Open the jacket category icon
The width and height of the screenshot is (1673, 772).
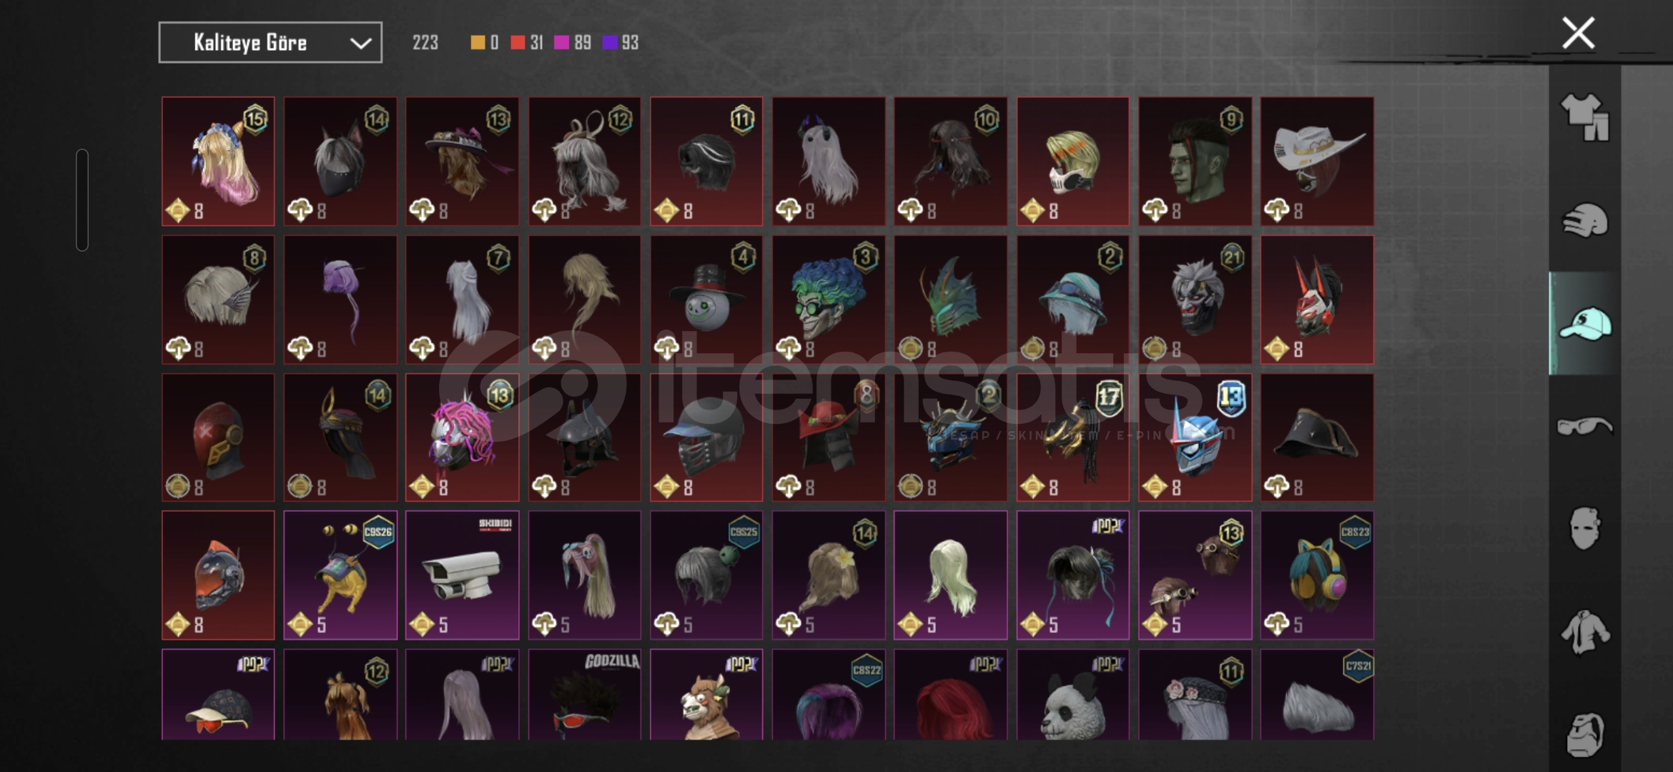1584,632
